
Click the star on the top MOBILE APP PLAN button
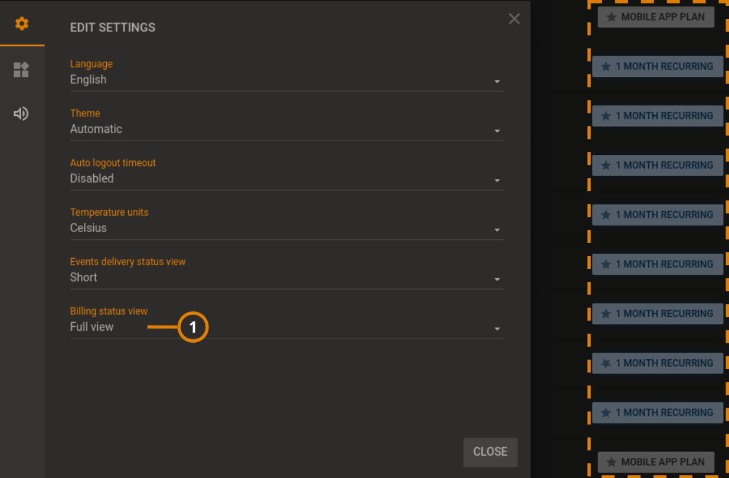pos(610,17)
